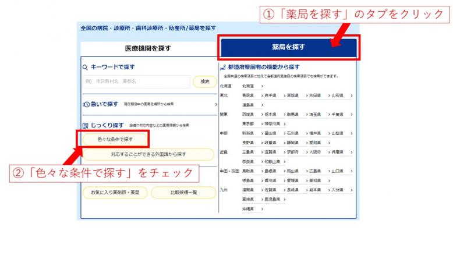The width and height of the screenshot is (453, 255).
Task: Select 山口県 prefecture link
Action: click(x=342, y=171)
